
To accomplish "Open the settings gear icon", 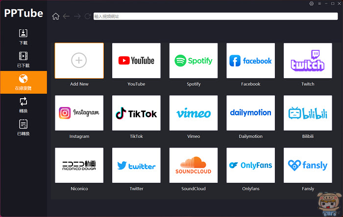I will tap(312, 3).
